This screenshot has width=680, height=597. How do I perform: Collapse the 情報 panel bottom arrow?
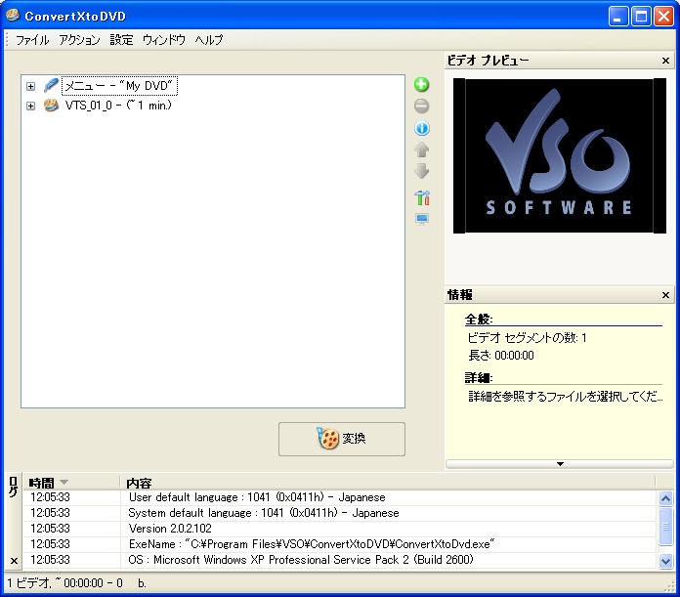pyautogui.click(x=560, y=464)
